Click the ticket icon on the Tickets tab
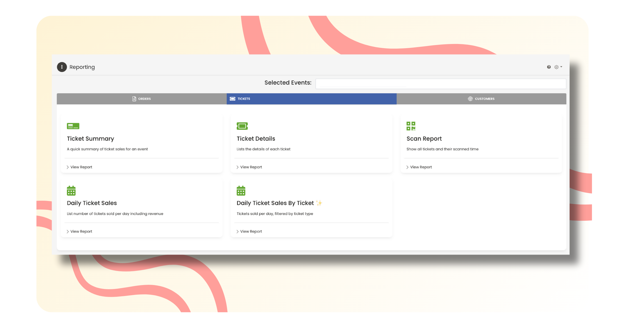 tap(232, 99)
